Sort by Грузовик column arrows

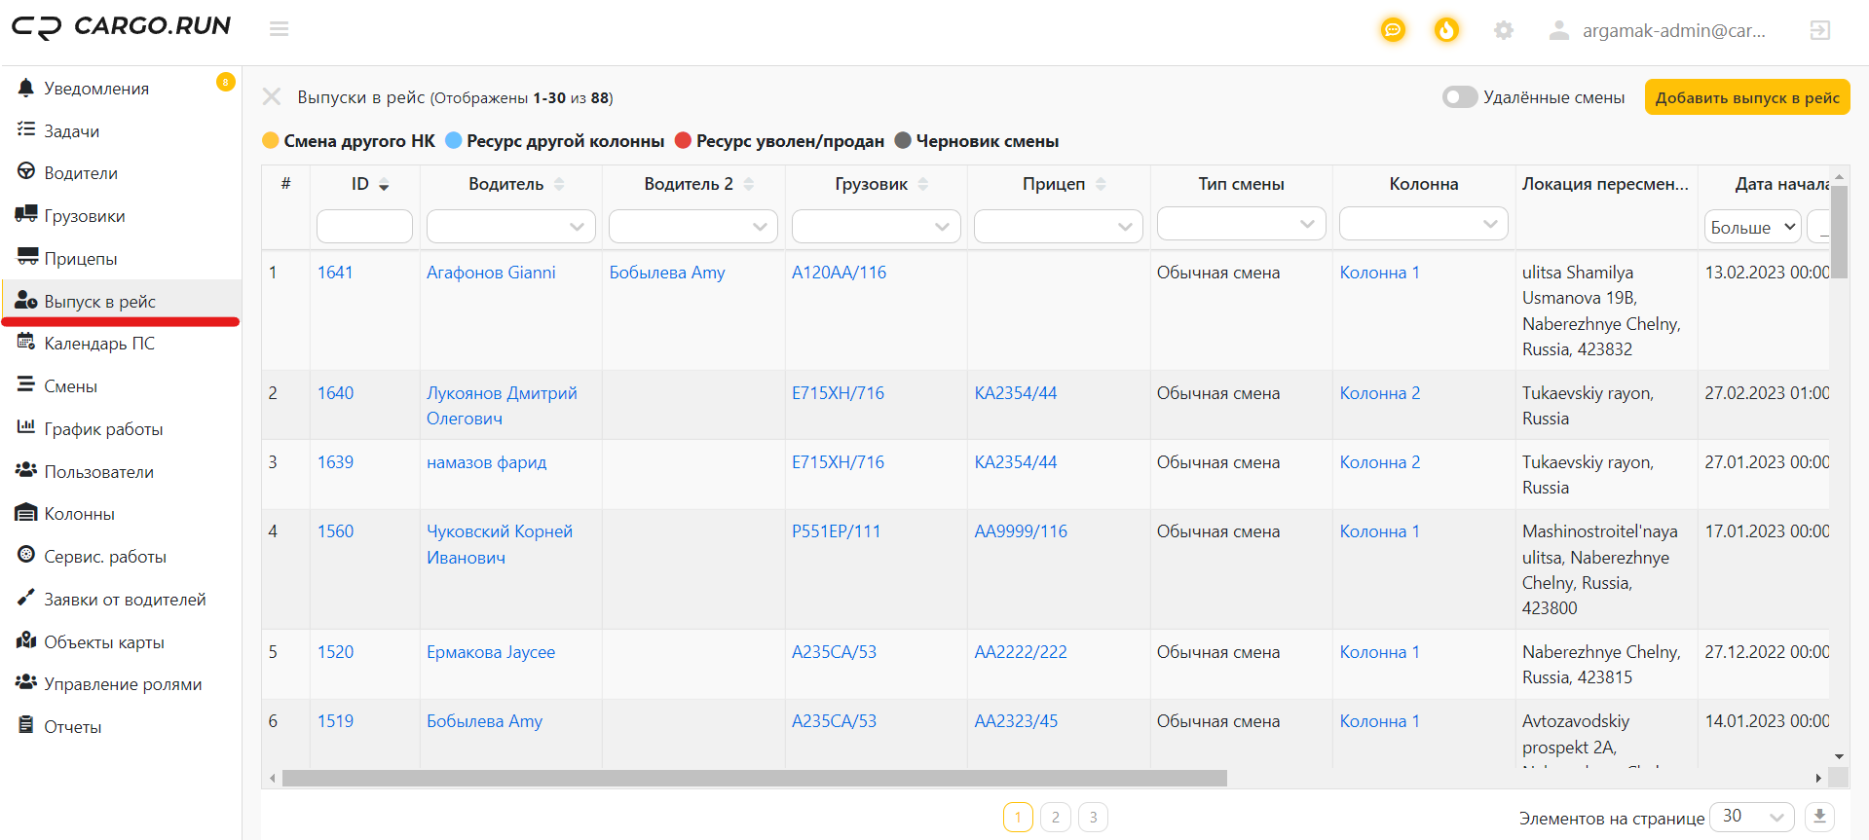click(922, 184)
